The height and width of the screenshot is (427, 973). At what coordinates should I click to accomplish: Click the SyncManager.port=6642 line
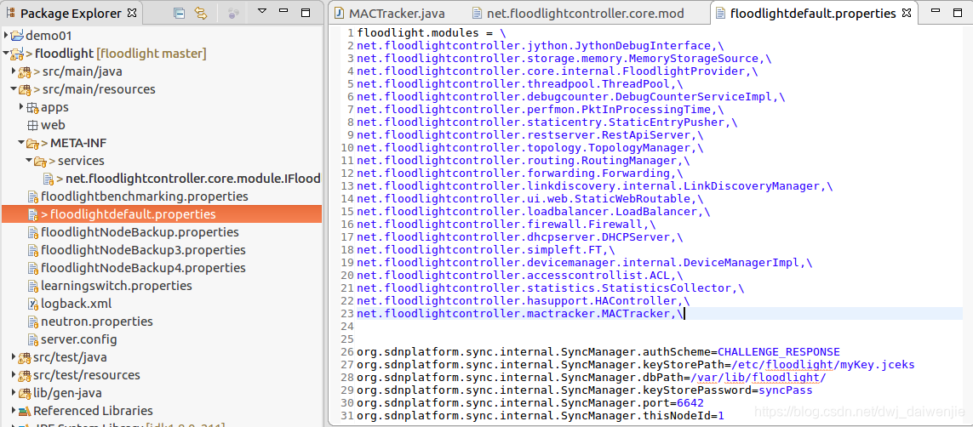pyautogui.click(x=530, y=402)
